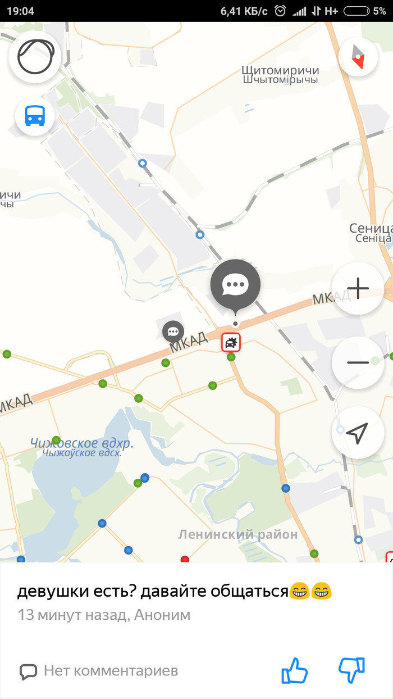Zoom out with the minus button
393x699 pixels.
[358, 362]
